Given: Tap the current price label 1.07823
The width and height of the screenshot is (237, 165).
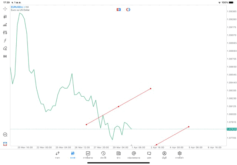Looking at the screenshot, I should tap(231, 129).
